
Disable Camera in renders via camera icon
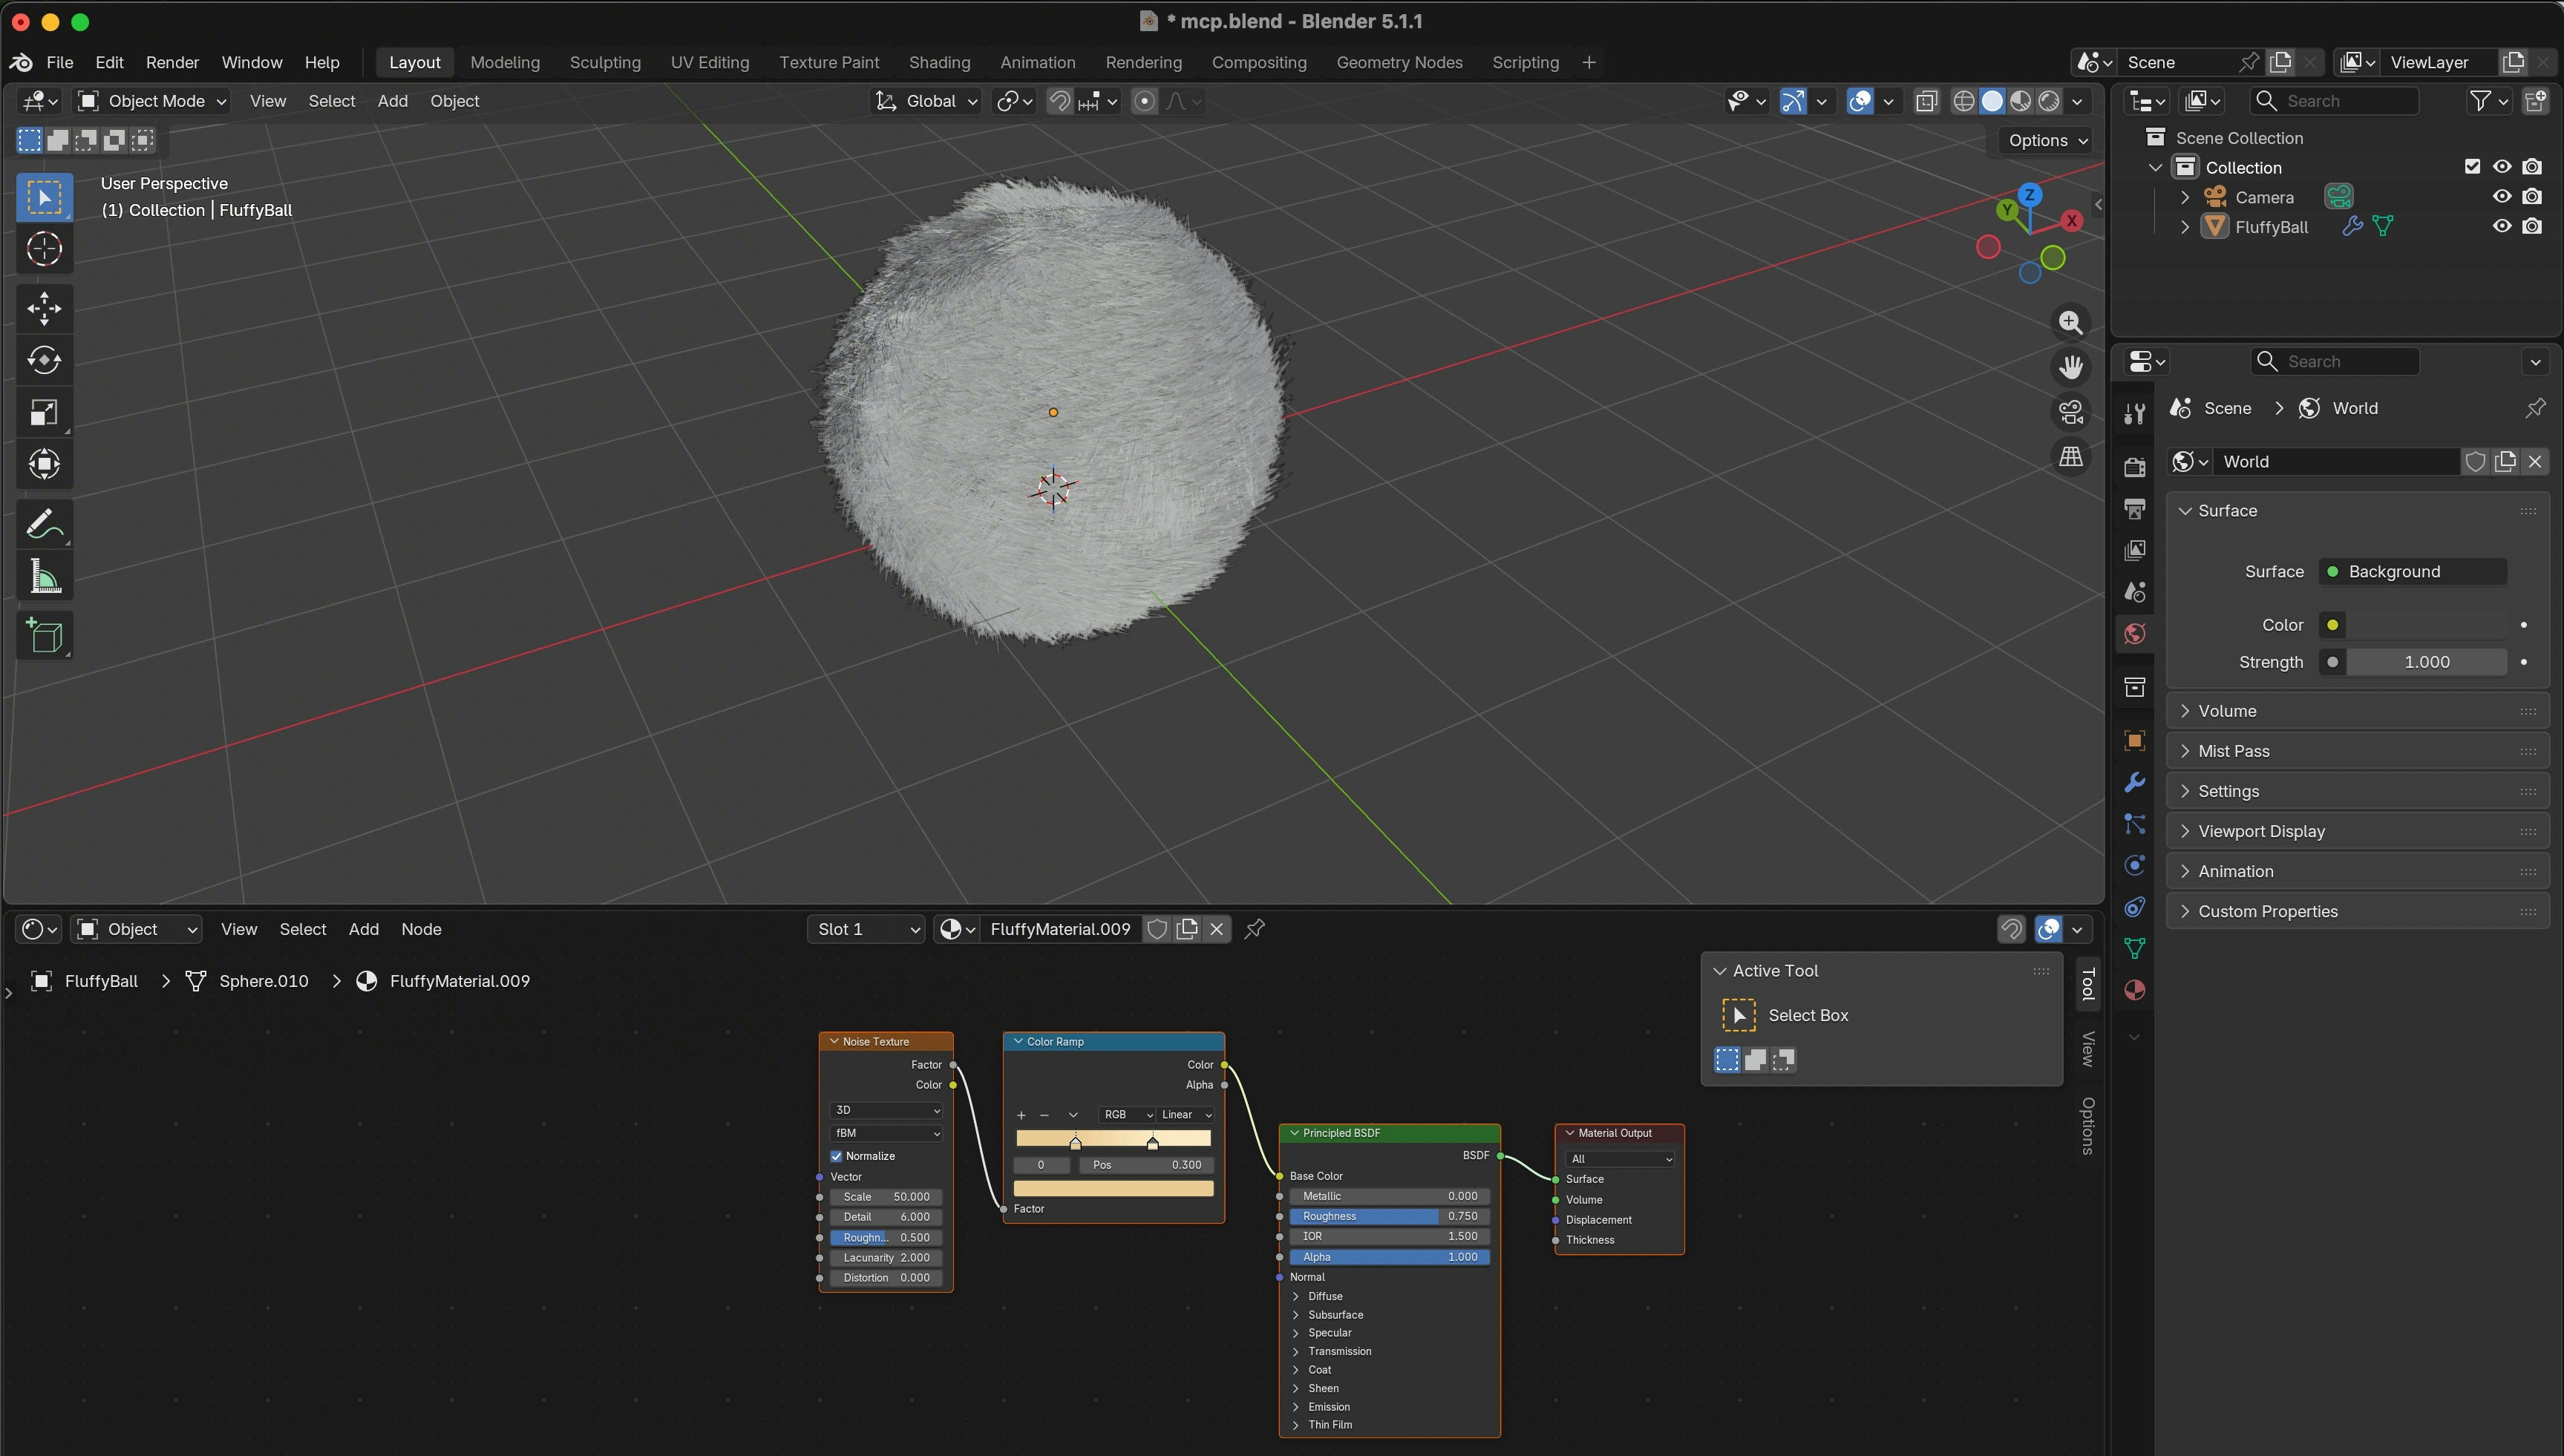[2532, 197]
